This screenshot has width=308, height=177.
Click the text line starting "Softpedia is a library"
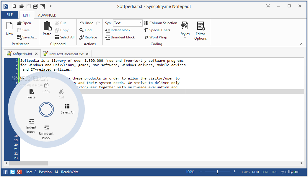pos(102,61)
